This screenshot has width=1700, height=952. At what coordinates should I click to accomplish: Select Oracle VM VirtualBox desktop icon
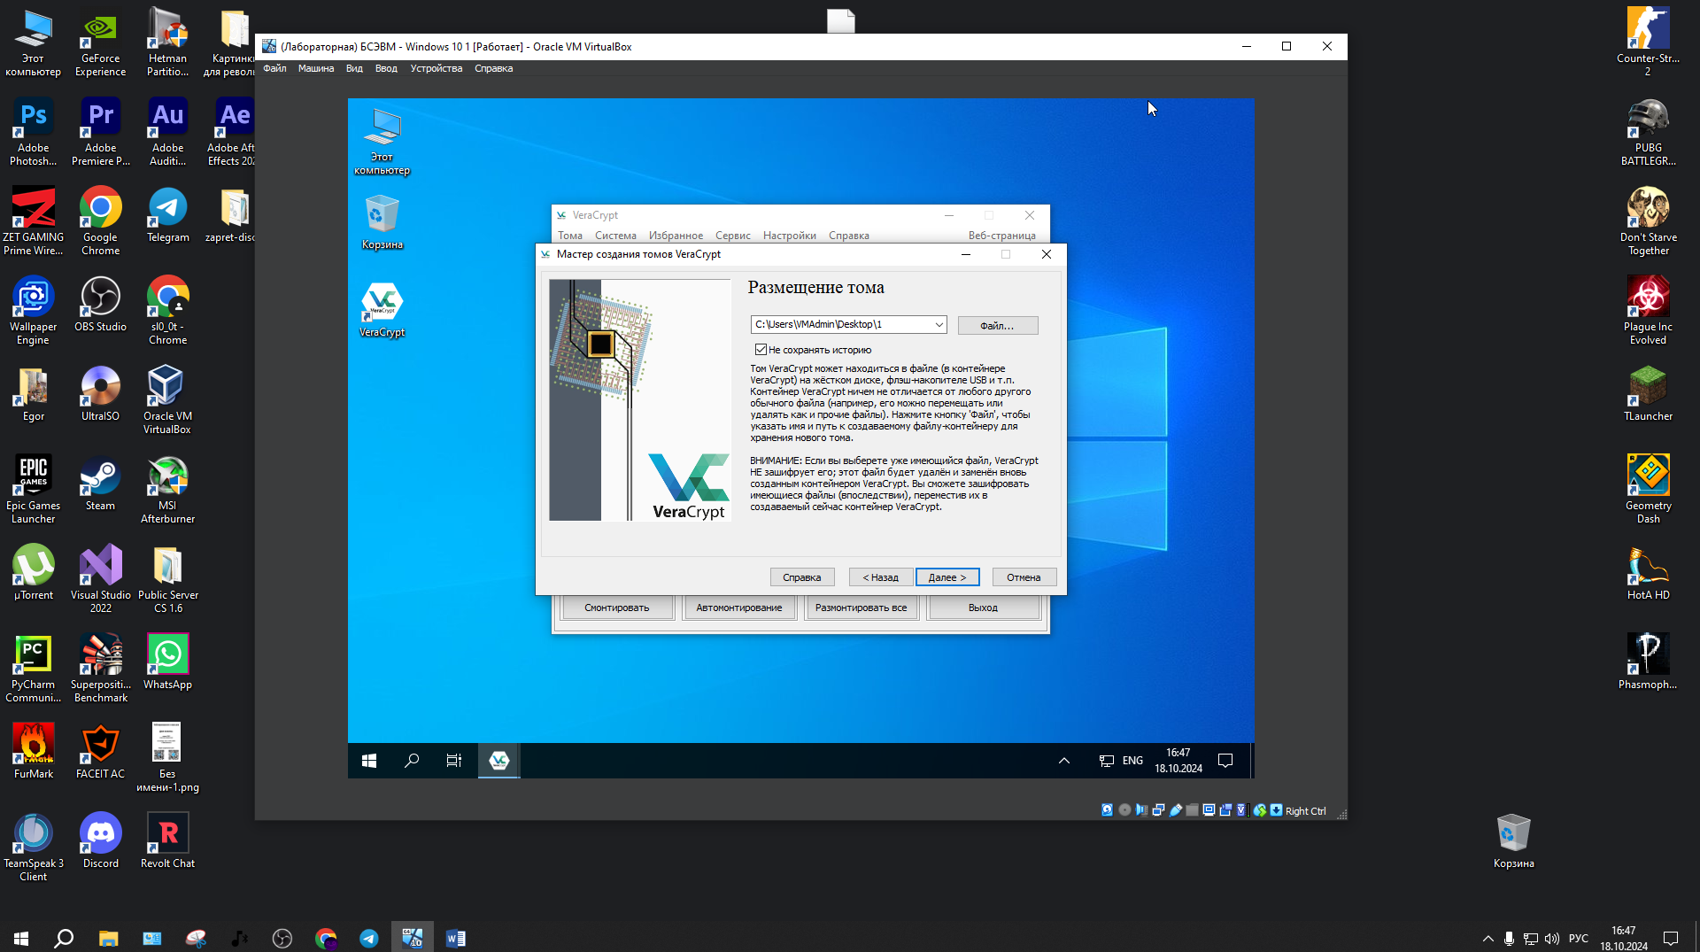[x=168, y=400]
